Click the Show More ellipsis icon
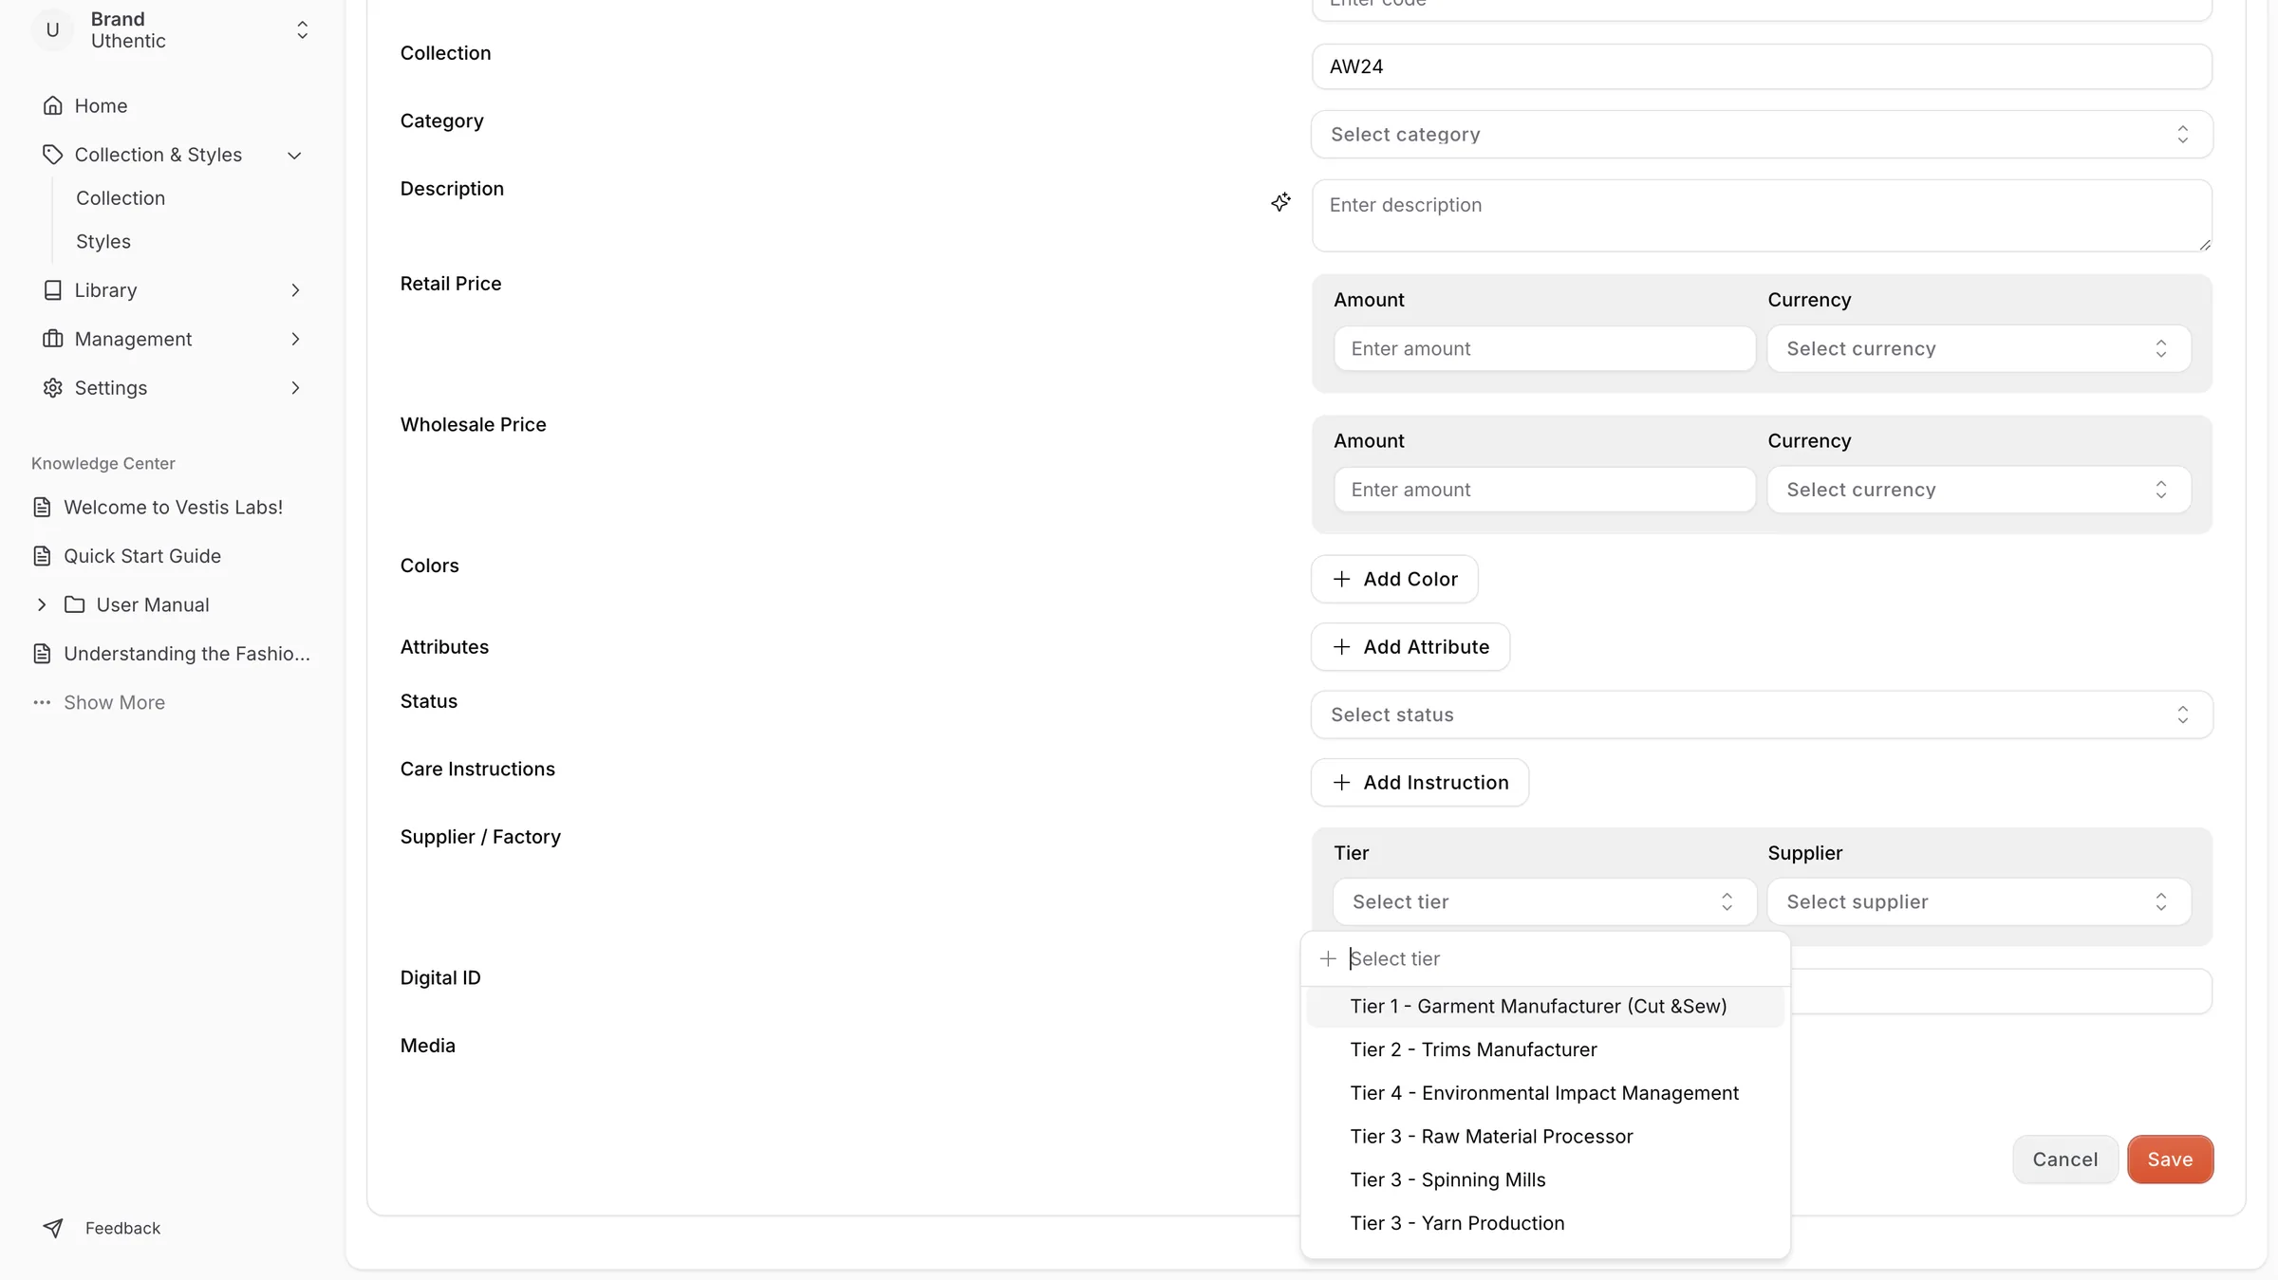The image size is (2278, 1280). tap(42, 703)
